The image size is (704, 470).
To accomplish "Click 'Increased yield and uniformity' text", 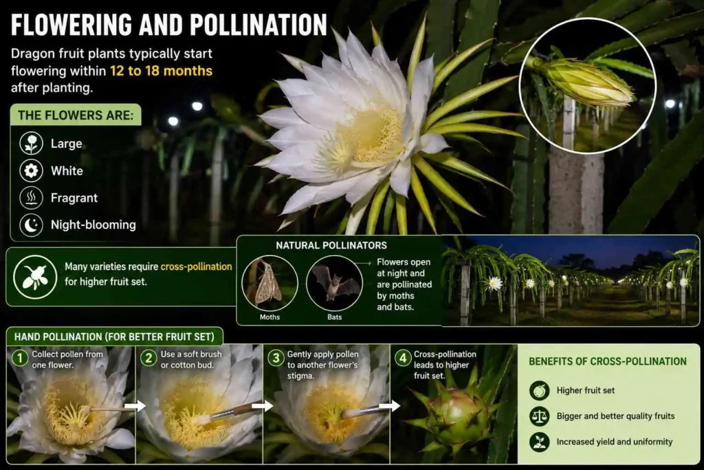I will [615, 442].
